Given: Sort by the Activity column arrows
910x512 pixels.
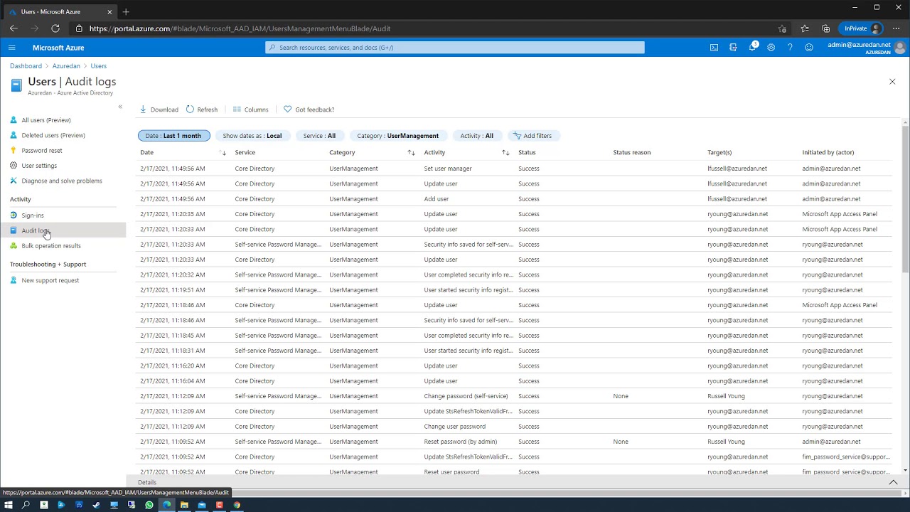Looking at the screenshot, I should coord(505,153).
